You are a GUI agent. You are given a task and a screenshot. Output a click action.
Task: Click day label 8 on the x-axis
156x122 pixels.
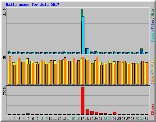point(42,119)
